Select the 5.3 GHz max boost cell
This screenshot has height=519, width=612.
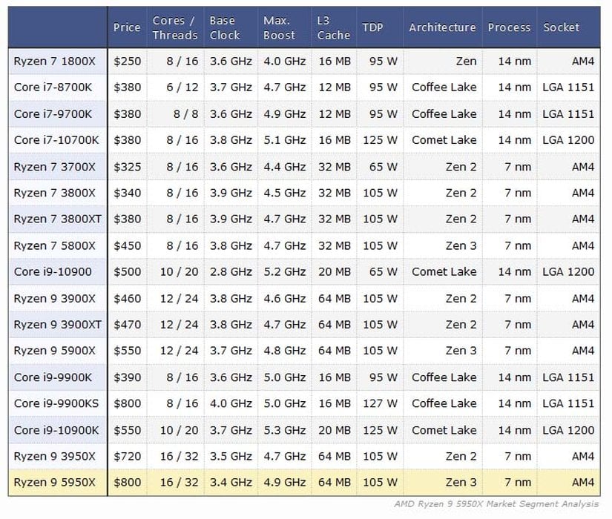click(285, 430)
